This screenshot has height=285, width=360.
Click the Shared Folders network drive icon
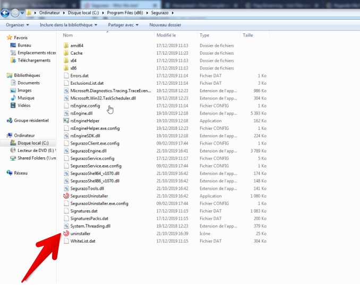coord(13,158)
